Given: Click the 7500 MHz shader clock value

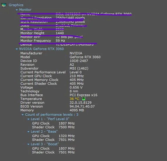Looking at the screenshot, I should click(x=67, y=127).
